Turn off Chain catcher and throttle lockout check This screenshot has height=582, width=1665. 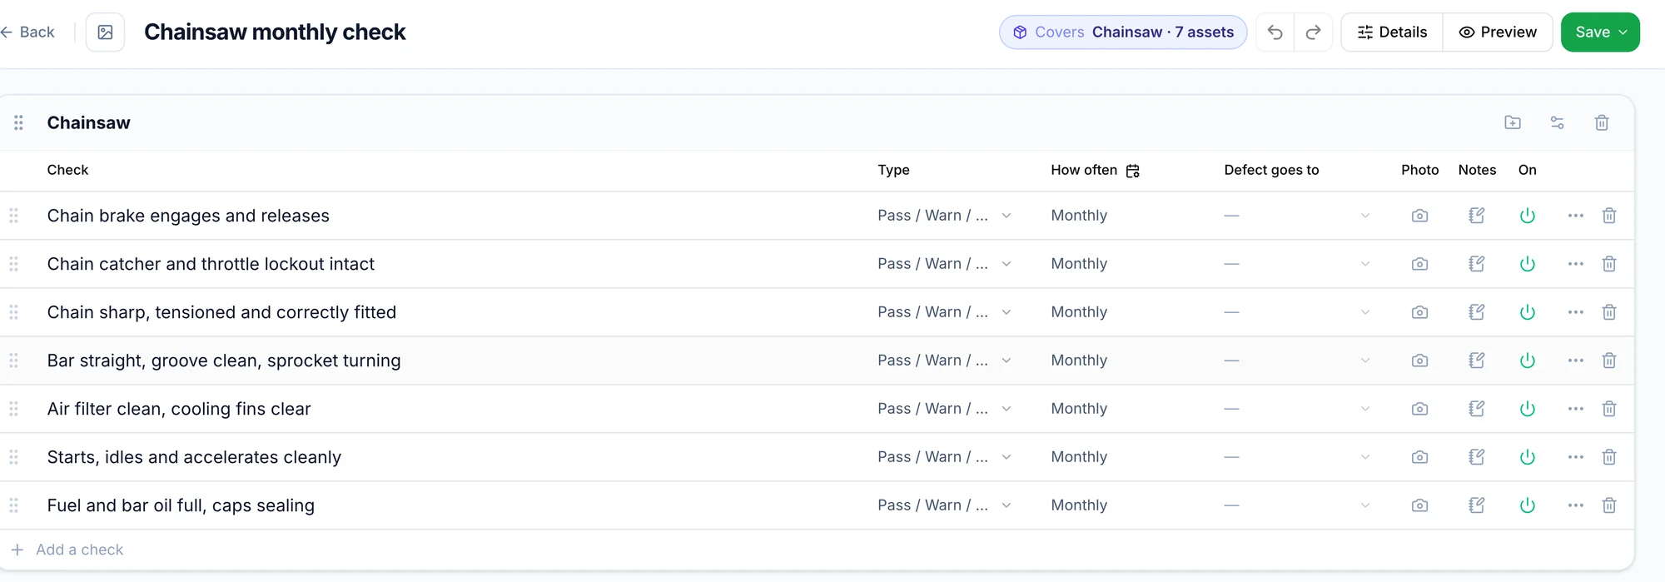coord(1527,264)
